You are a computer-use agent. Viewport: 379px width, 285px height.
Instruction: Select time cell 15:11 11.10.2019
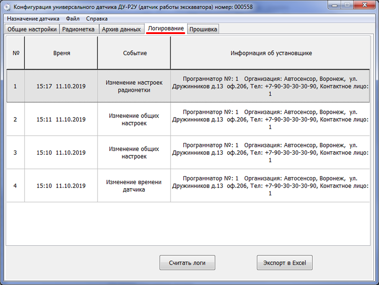pos(61,119)
